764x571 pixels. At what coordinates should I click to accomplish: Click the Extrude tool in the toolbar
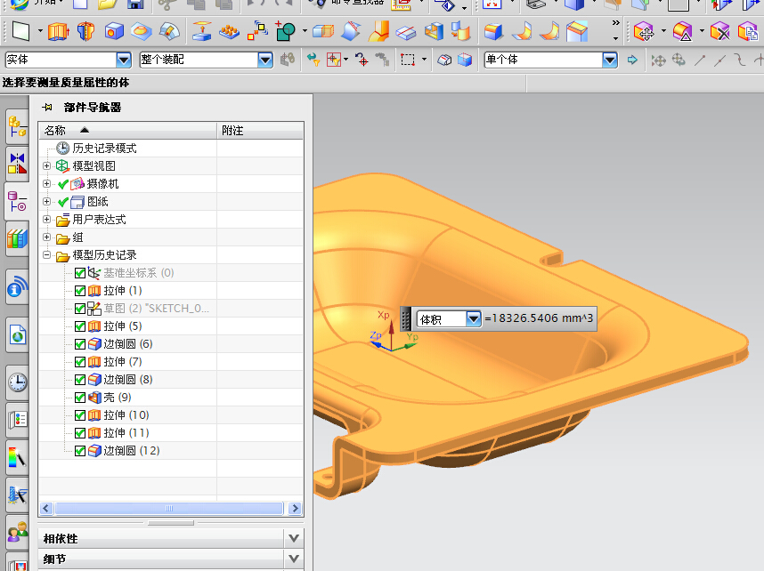[x=58, y=33]
